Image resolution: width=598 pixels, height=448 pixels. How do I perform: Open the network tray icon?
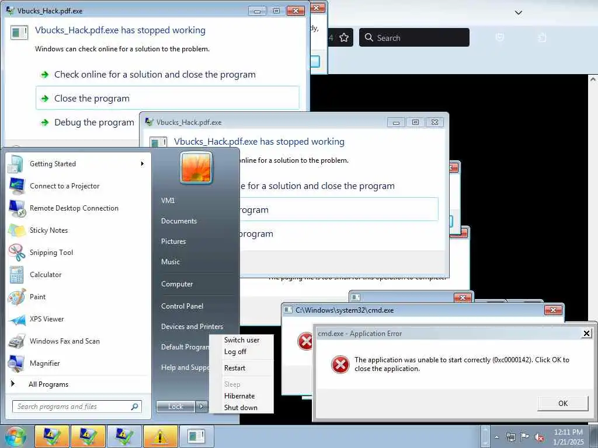click(510, 437)
